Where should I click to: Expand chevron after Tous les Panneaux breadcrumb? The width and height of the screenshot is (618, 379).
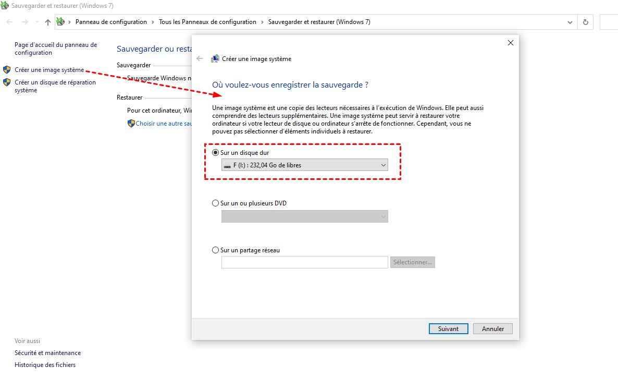pos(262,22)
